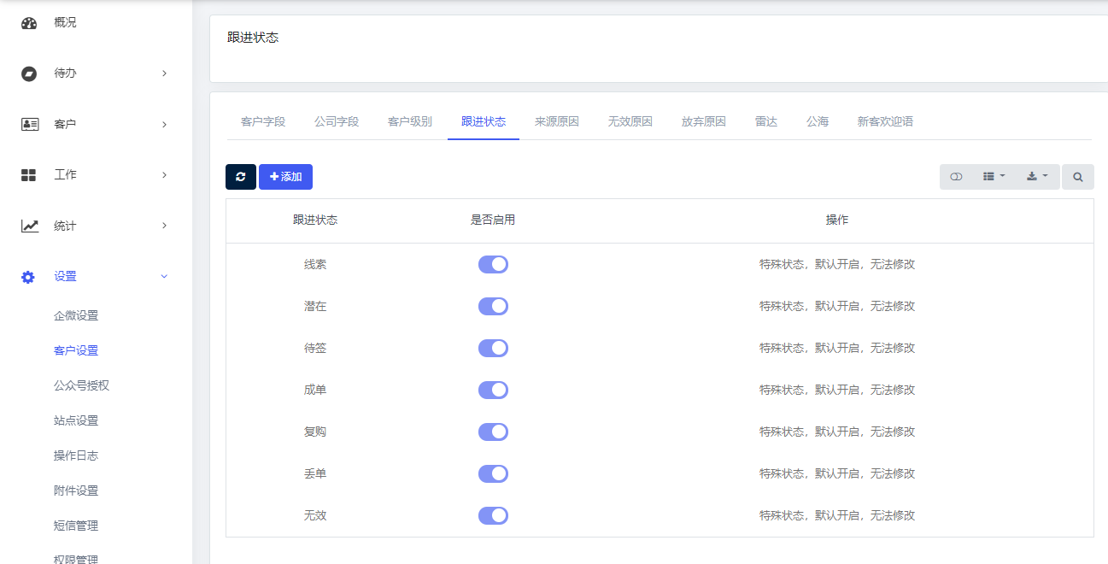
Task: Toggle the 成单 enable switch
Action: click(493, 390)
